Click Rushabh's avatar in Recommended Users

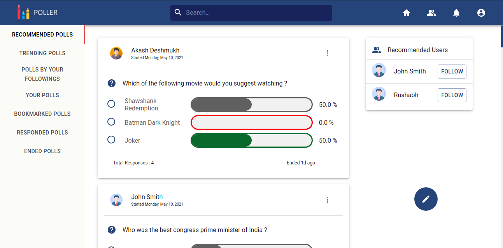point(379,94)
